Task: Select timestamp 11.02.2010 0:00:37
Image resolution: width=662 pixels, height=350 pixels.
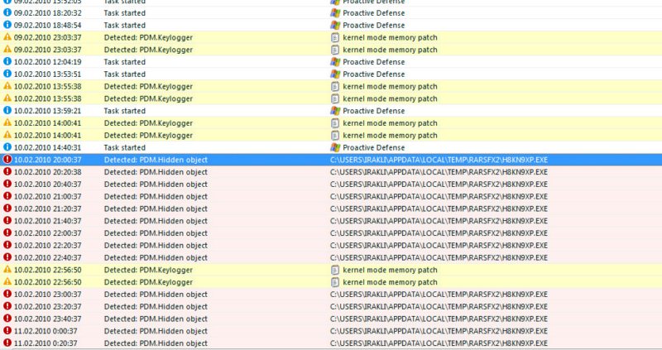Action: [x=46, y=332]
